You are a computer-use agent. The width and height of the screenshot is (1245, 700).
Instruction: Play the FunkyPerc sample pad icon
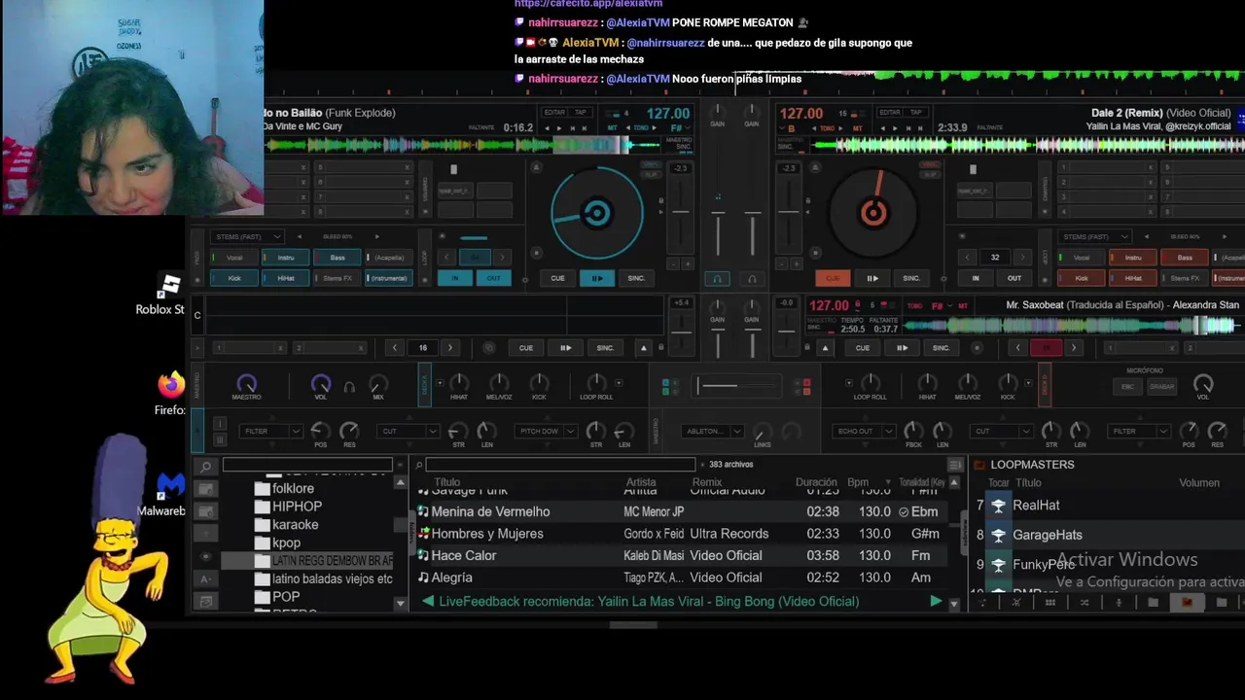[998, 564]
